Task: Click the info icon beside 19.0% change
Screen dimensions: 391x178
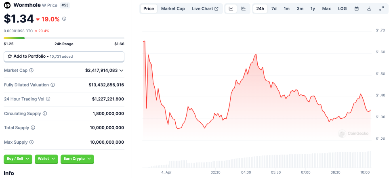Action: [64, 19]
